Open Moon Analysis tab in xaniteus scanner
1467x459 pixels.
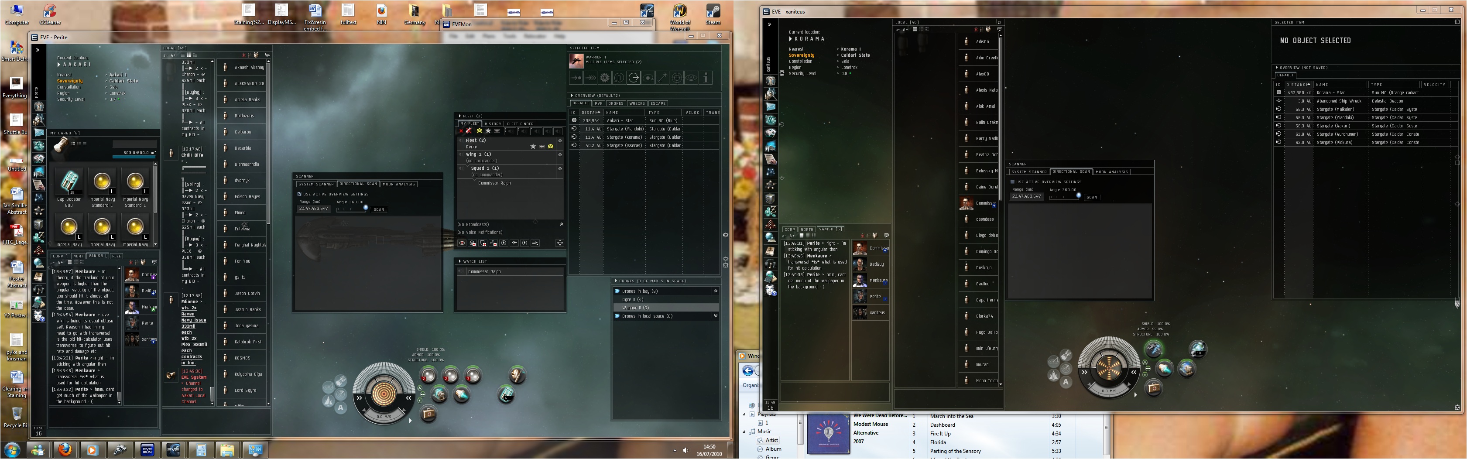(x=1112, y=171)
